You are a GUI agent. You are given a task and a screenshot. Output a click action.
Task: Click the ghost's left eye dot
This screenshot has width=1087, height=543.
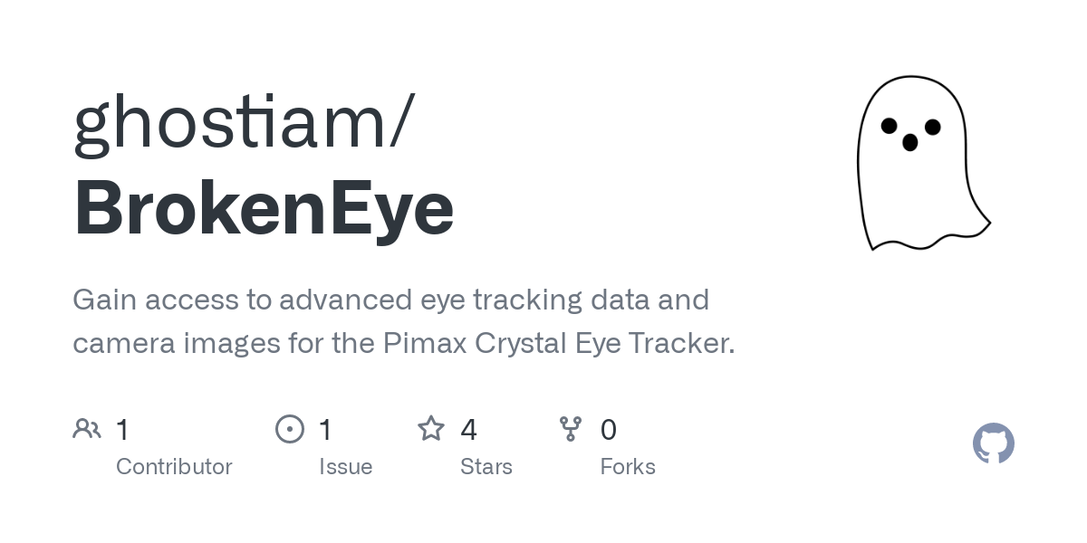[x=890, y=125]
